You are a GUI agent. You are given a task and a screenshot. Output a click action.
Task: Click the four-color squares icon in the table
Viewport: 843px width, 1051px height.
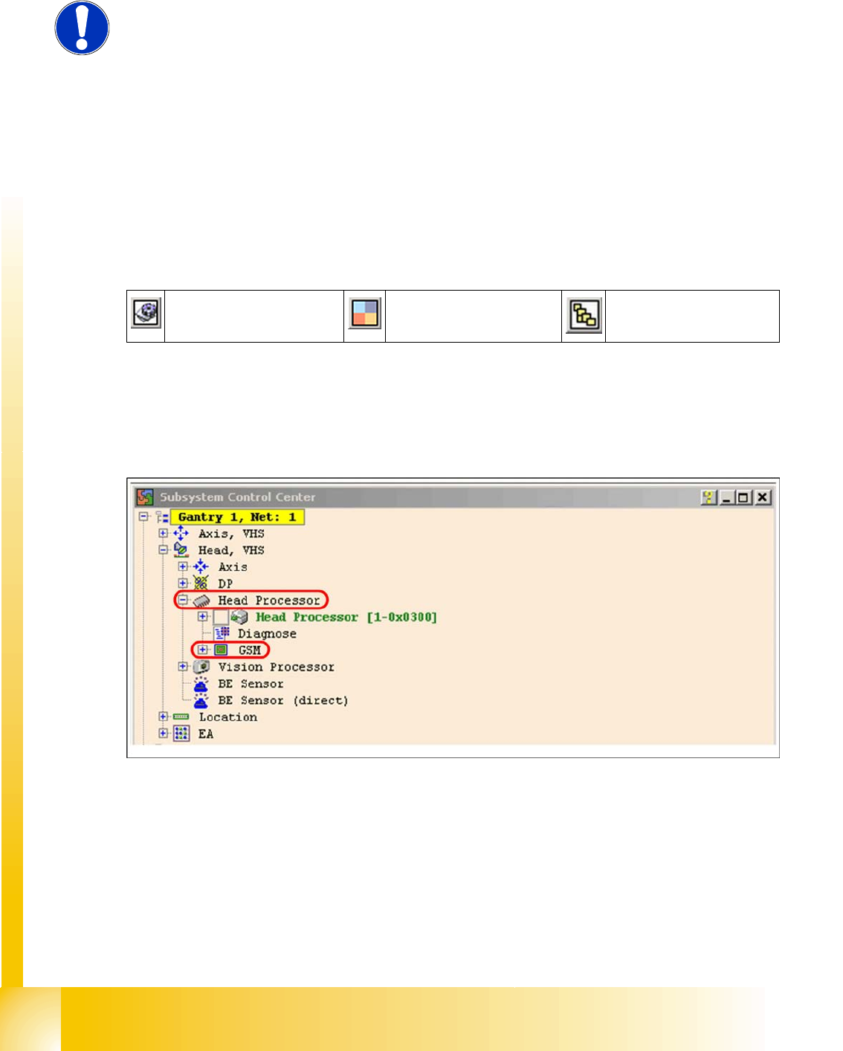pyautogui.click(x=365, y=314)
